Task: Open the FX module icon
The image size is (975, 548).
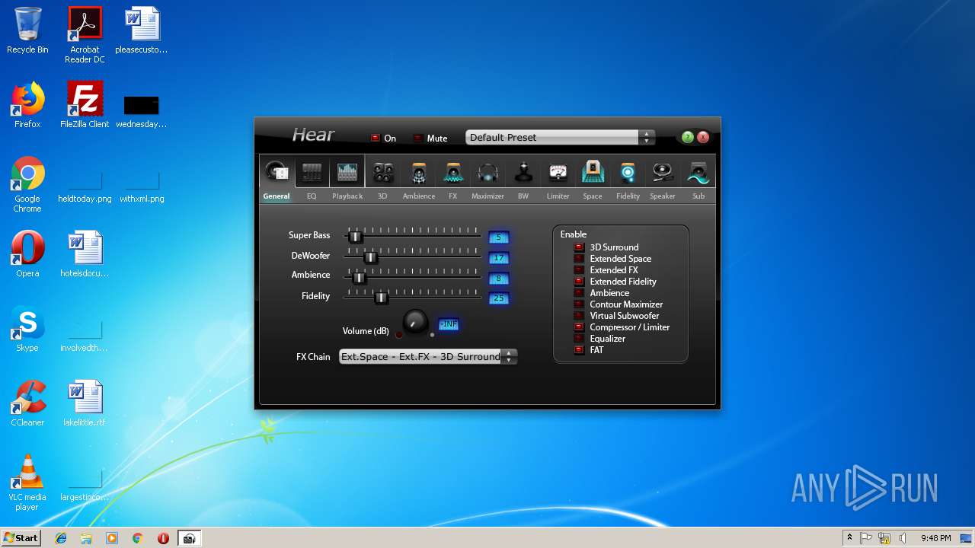Action: click(x=453, y=174)
